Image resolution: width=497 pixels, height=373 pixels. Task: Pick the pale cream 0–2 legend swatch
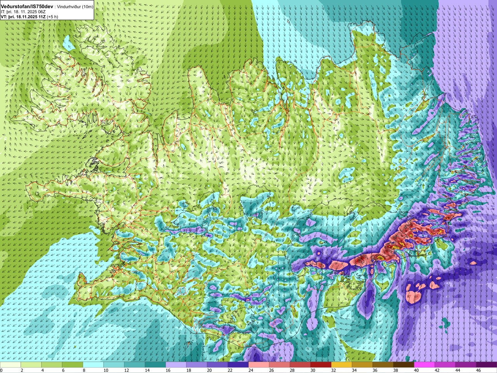coord(10,365)
